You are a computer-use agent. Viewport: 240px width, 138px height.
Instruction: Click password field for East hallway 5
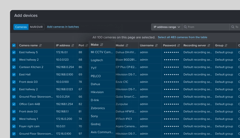tap(172, 52)
